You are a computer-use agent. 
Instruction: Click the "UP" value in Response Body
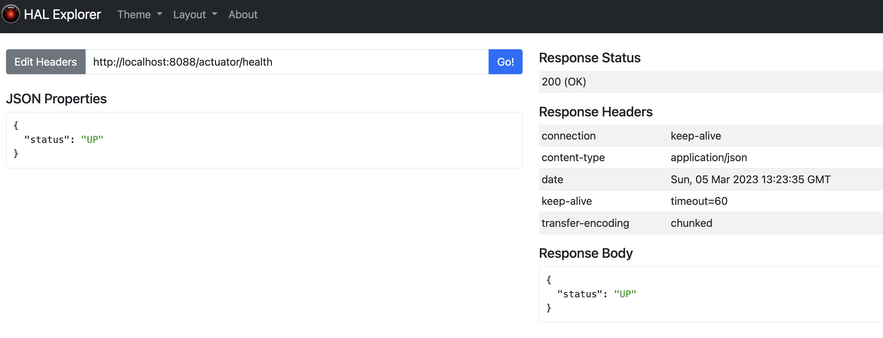626,294
